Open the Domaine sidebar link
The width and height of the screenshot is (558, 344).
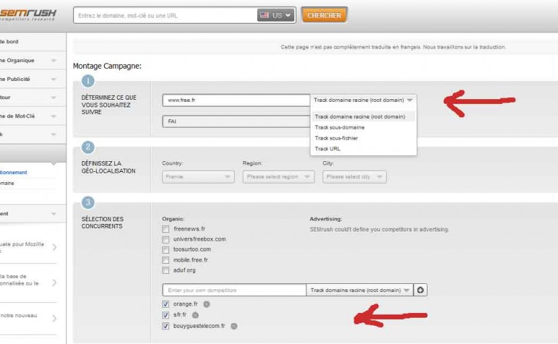(x=7, y=183)
